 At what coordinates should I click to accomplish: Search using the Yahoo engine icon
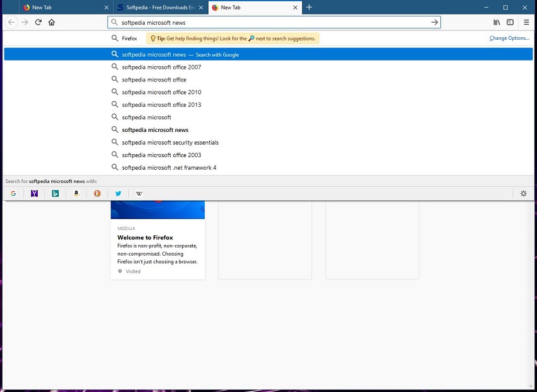(x=34, y=194)
